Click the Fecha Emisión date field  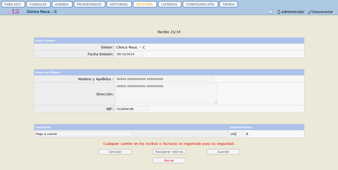tap(129, 54)
